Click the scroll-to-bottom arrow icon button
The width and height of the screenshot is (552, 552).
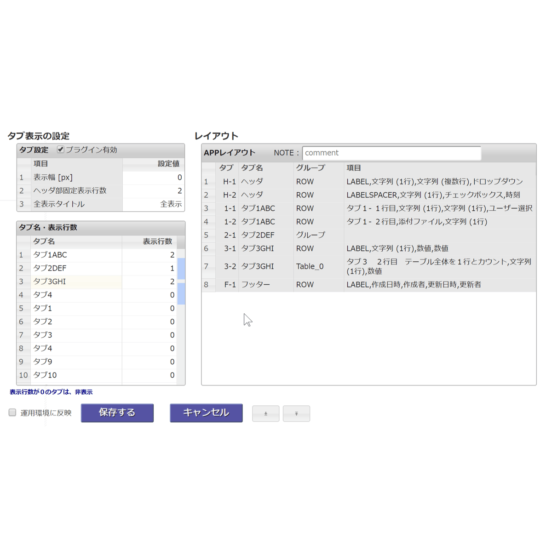265,414
